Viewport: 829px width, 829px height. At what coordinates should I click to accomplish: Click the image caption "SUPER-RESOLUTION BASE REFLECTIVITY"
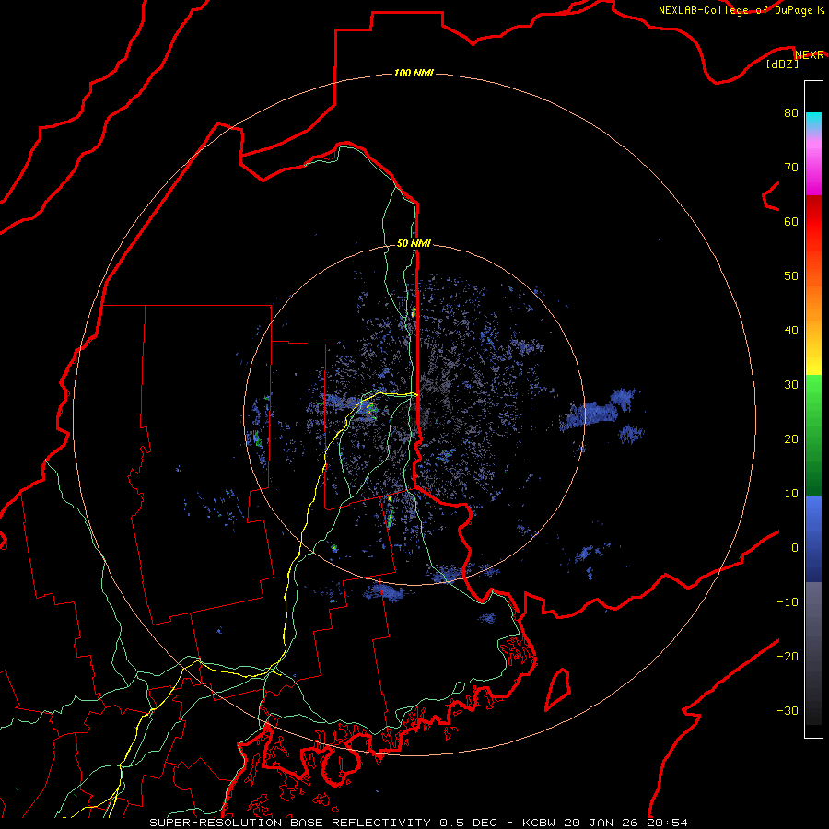[x=290, y=823]
